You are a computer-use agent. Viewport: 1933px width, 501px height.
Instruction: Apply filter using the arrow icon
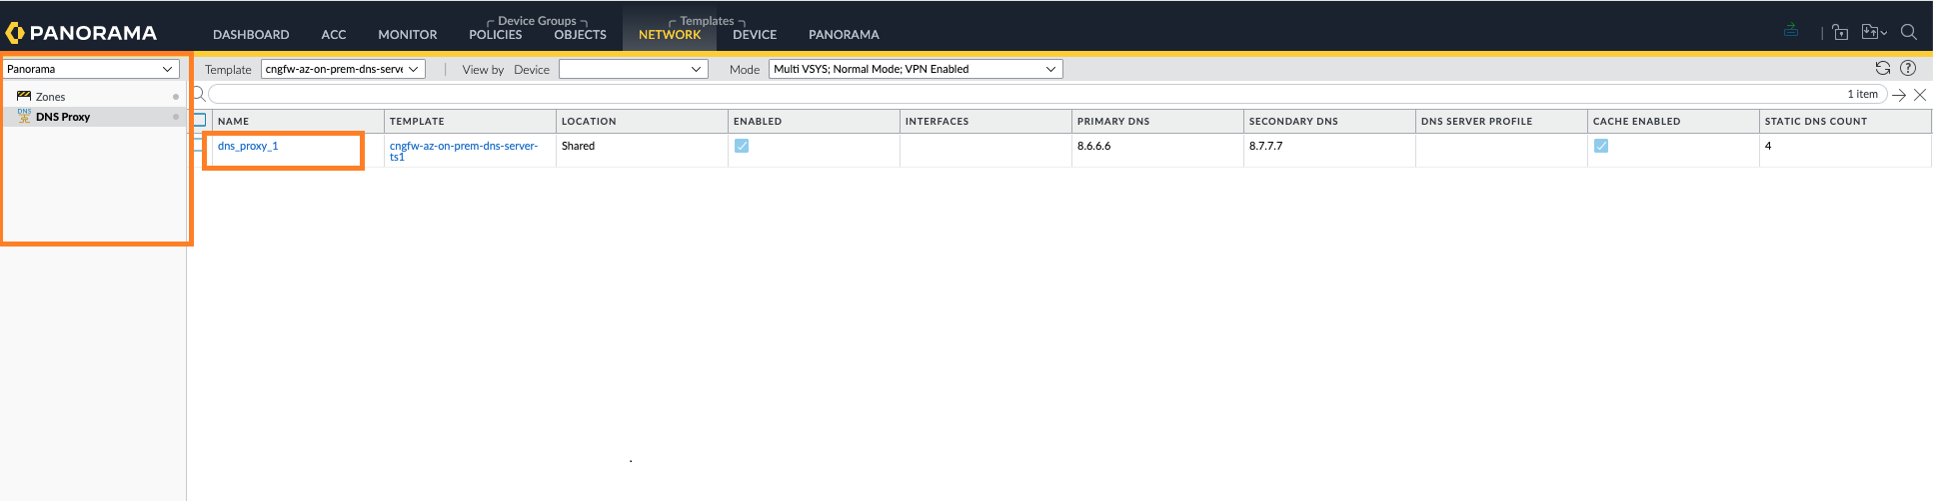click(1899, 95)
